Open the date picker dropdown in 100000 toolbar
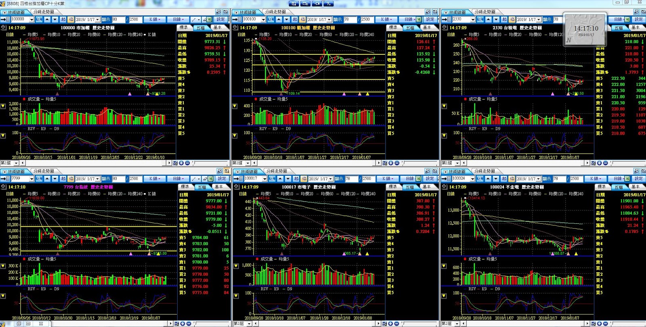This screenshot has width=646, height=327. (x=98, y=19)
